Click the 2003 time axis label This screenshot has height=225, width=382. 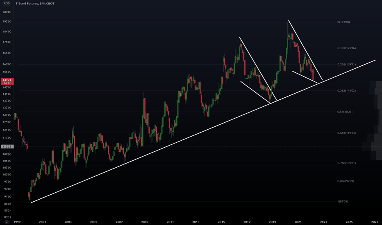point(68,222)
